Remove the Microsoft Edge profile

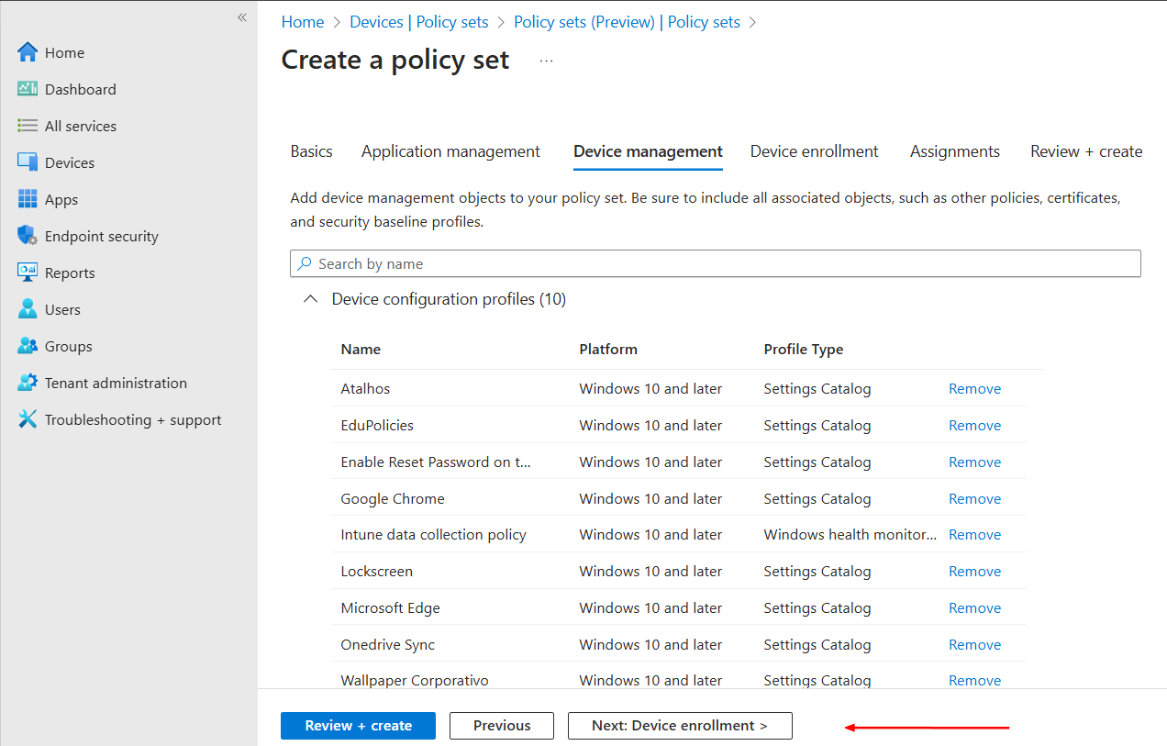pyautogui.click(x=974, y=608)
